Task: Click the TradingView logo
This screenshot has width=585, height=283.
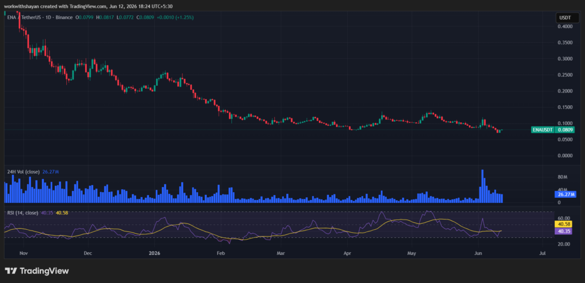Action: [x=37, y=271]
